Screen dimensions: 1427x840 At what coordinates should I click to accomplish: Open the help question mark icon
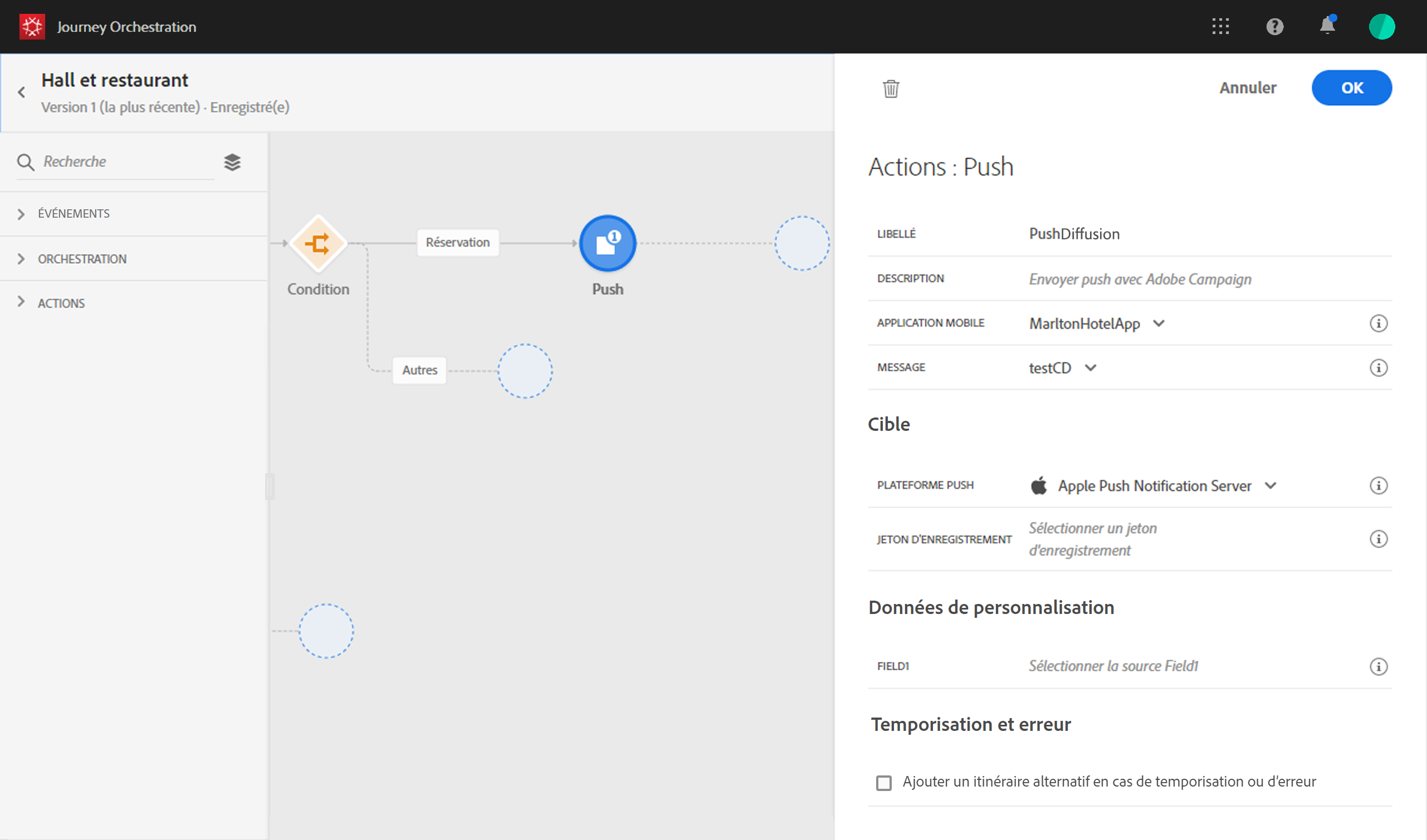[x=1274, y=27]
